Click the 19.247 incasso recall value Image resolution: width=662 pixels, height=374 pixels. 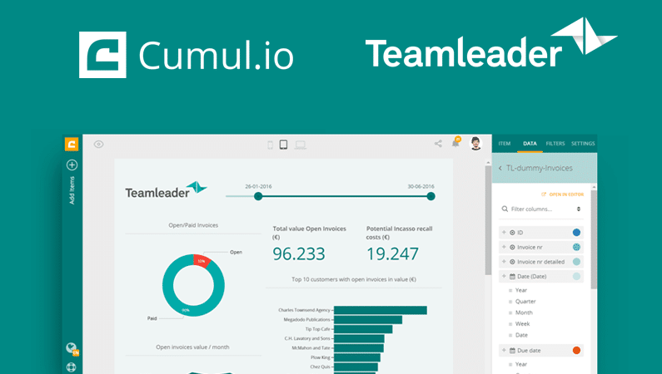392,254
